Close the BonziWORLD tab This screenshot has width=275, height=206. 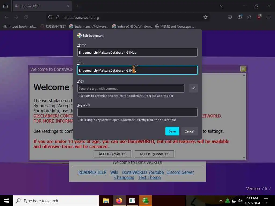[x=68, y=6]
